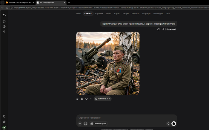Switch to the Картинки tab
Screen dimensions: 209x130
[x=99, y=14]
